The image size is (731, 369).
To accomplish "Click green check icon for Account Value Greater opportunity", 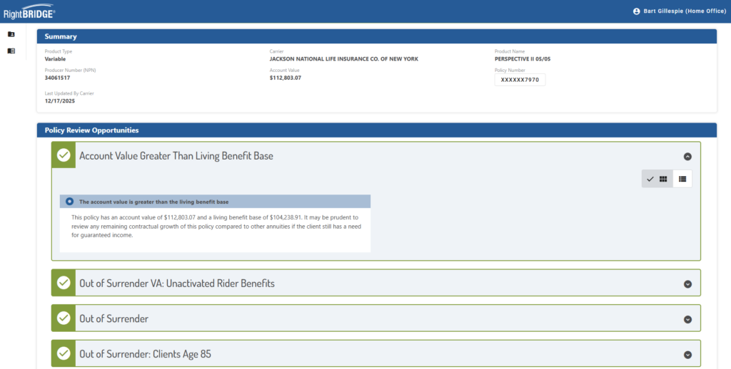I will click(x=64, y=155).
